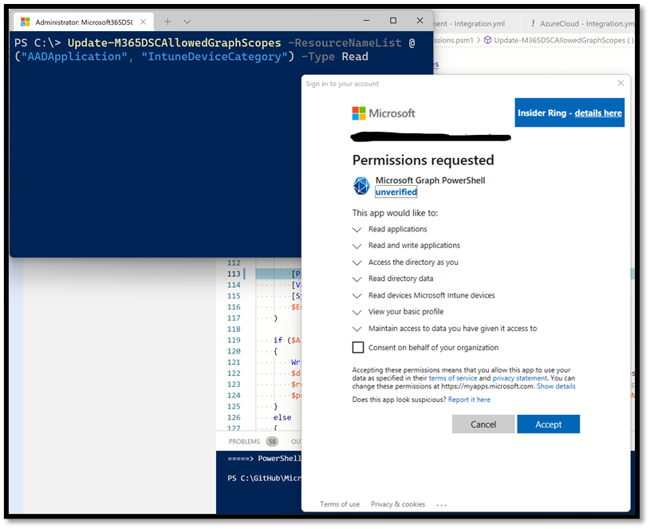The height and width of the screenshot is (529, 650).
Task: Expand Maintain access to data permission
Action: [357, 329]
